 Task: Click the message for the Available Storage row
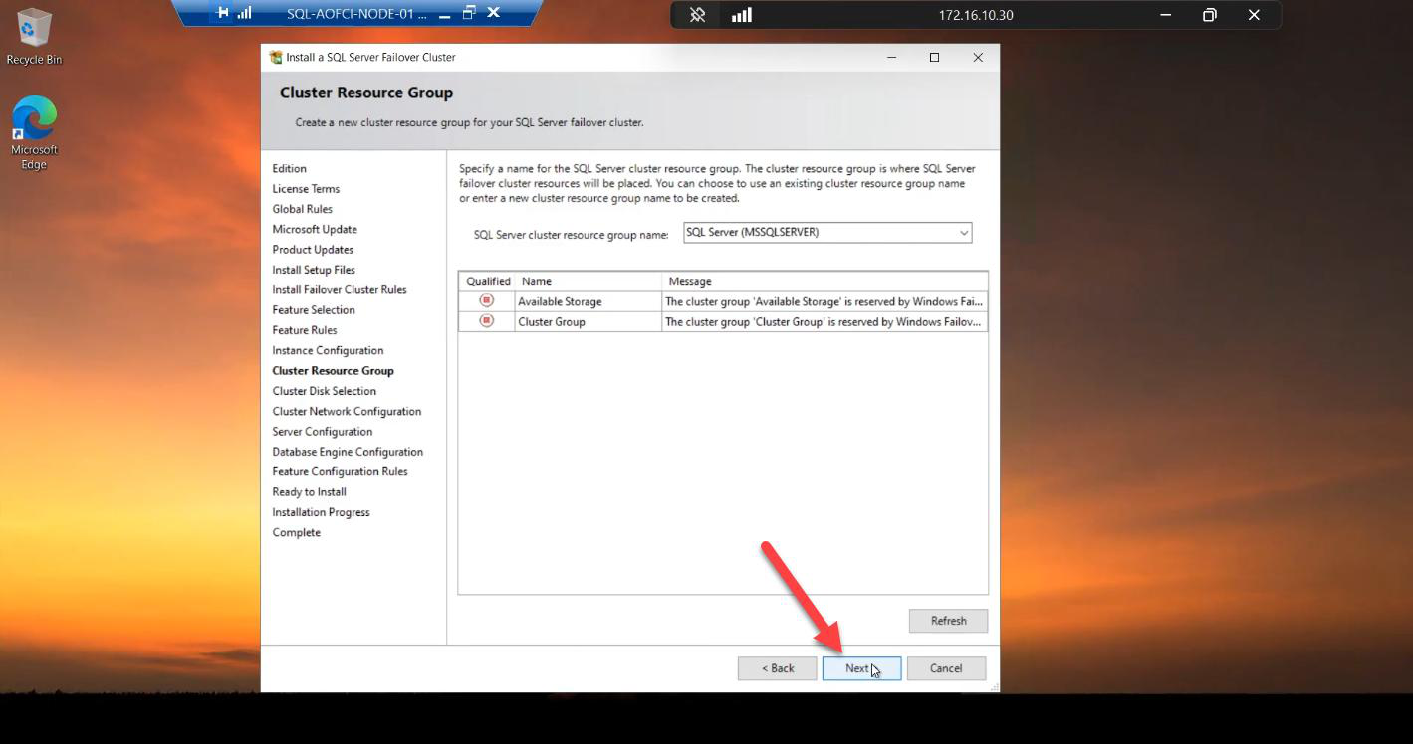[x=824, y=301]
